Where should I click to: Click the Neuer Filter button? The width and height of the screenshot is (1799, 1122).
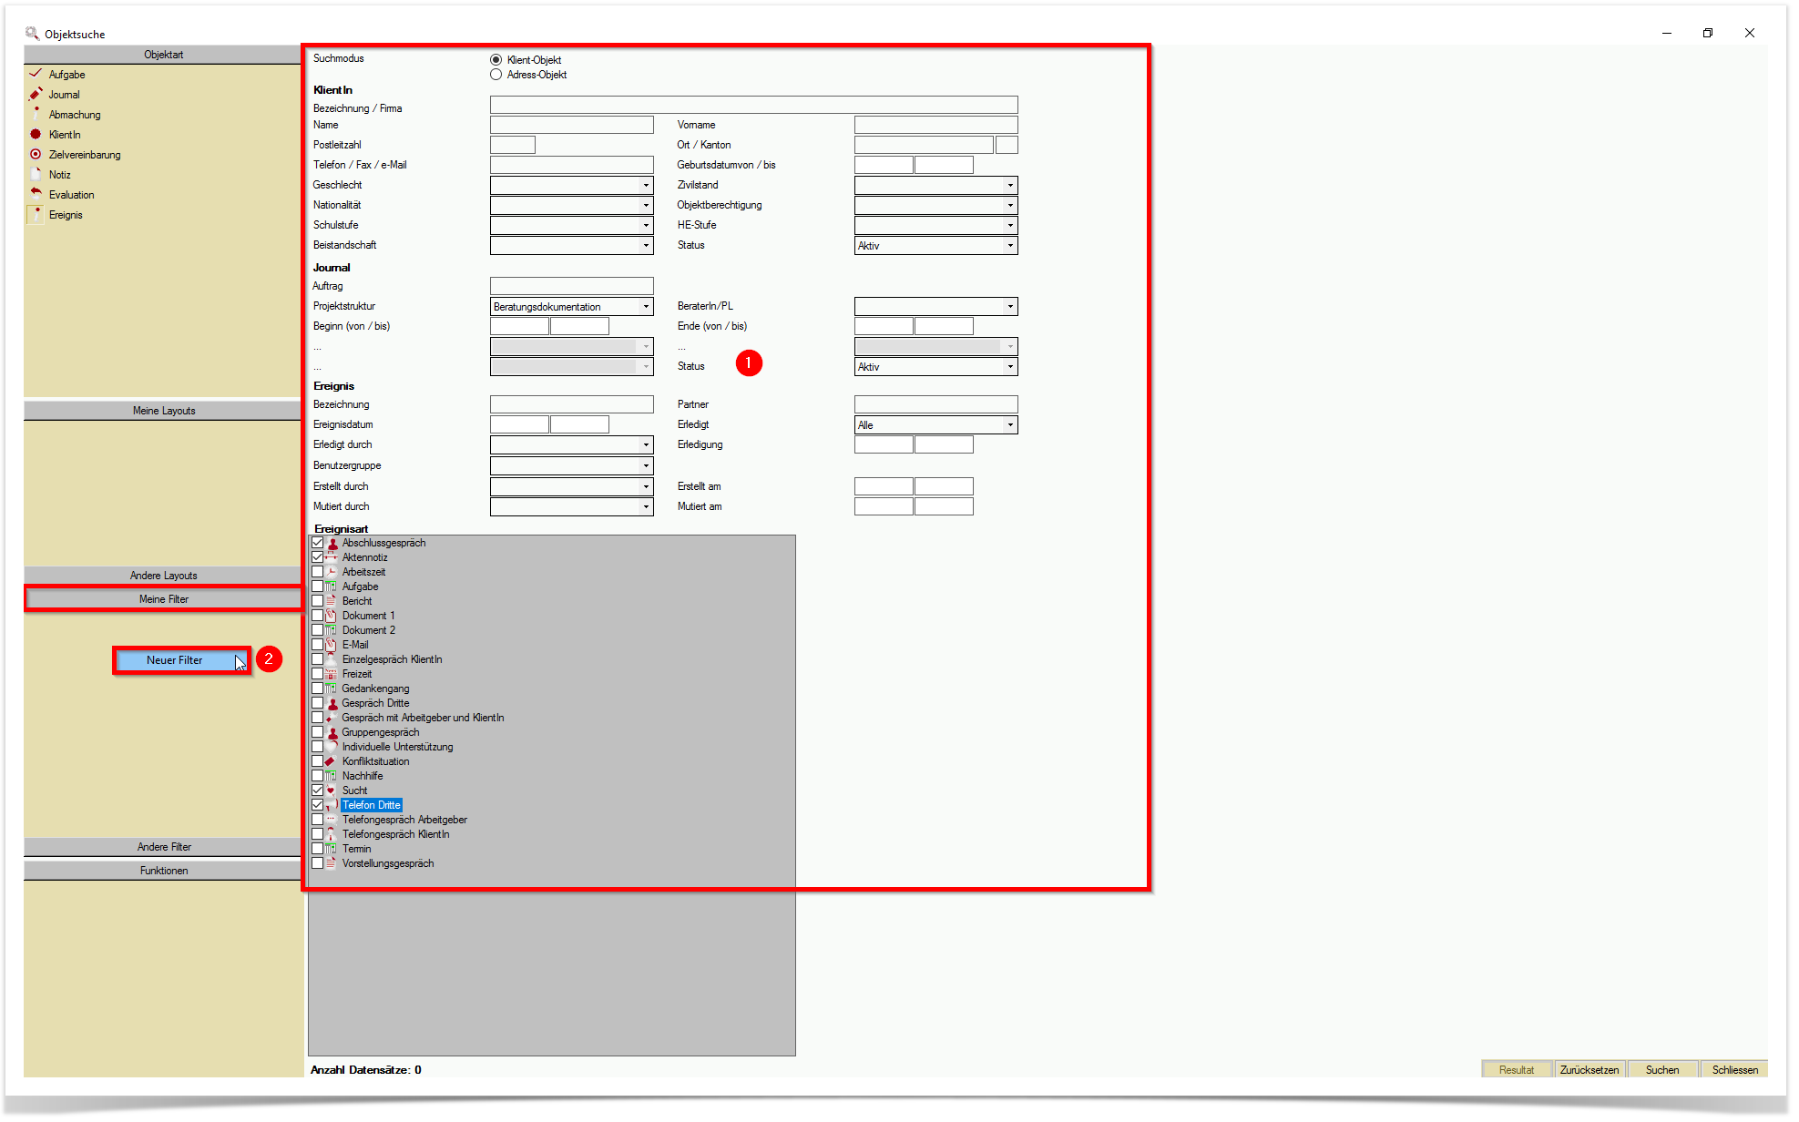coord(181,660)
